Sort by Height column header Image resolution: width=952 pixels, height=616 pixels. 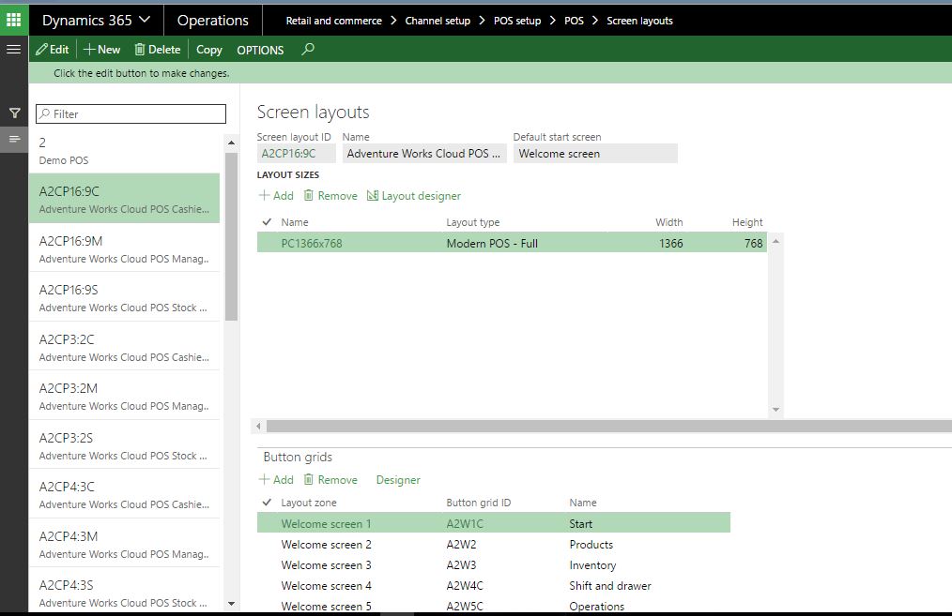point(747,222)
